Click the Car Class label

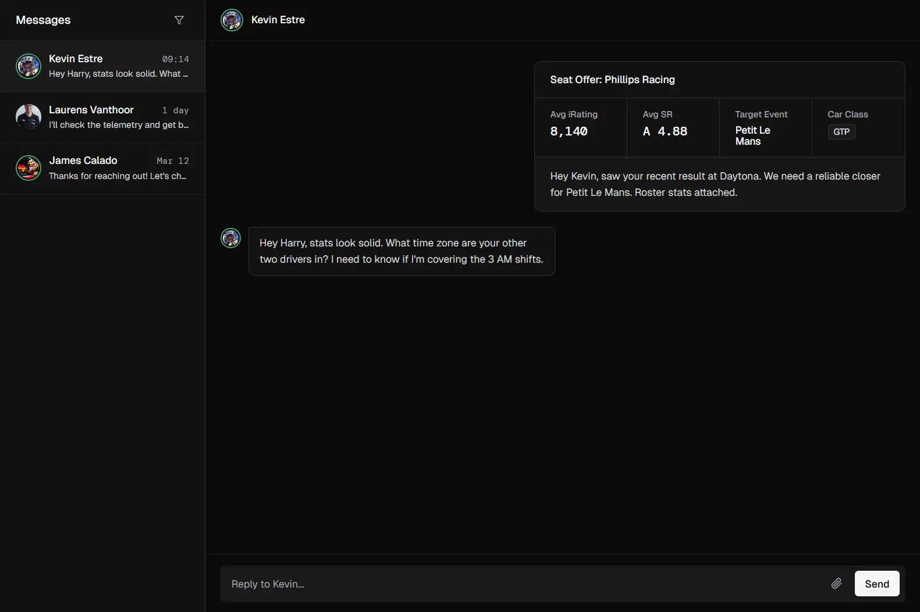tap(848, 114)
